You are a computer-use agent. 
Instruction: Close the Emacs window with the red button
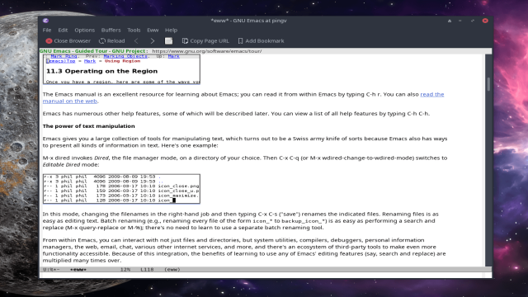485,21
